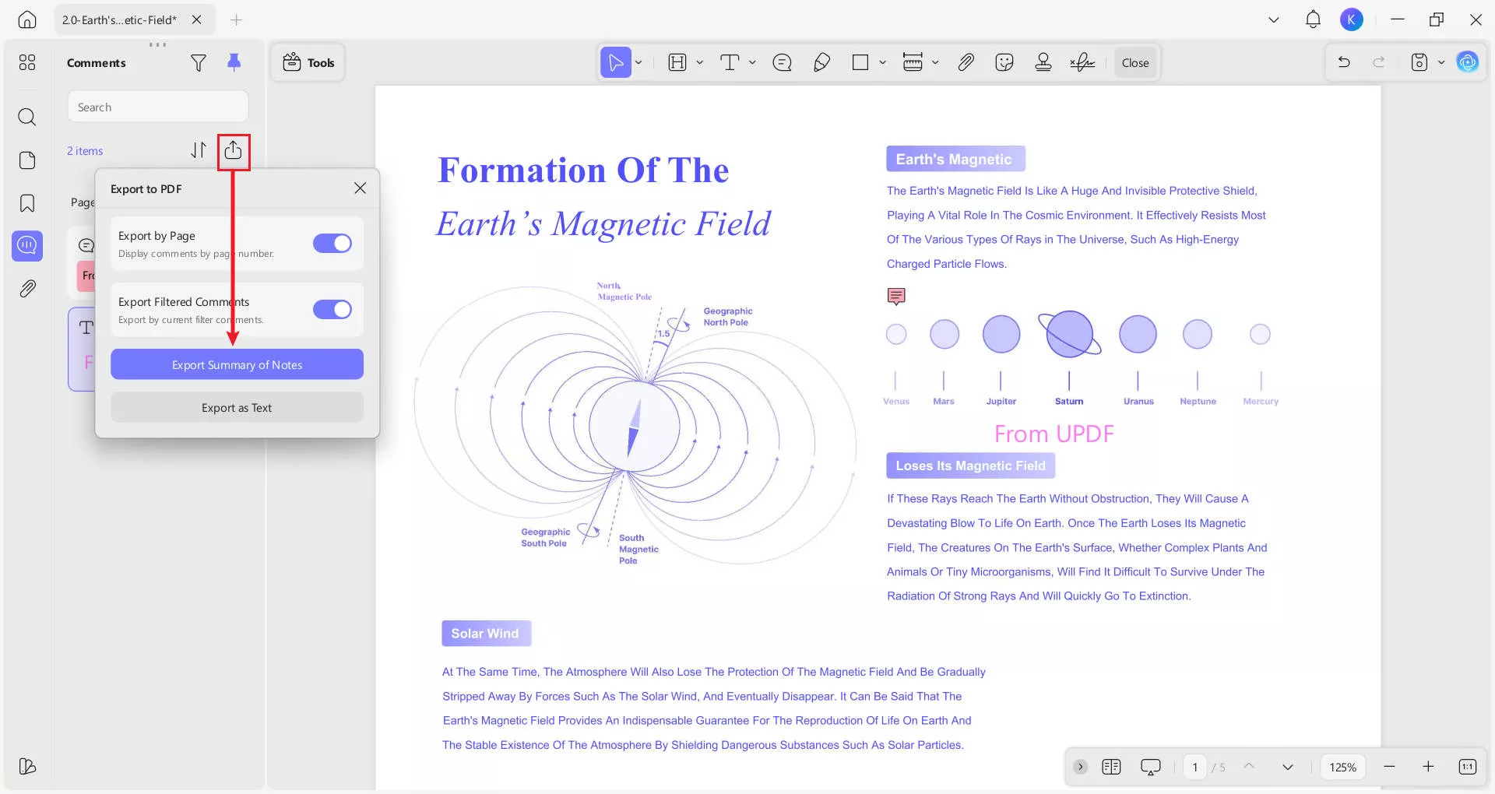The width and height of the screenshot is (1495, 794).
Task: Select the sticker tool icon
Action: (1004, 63)
